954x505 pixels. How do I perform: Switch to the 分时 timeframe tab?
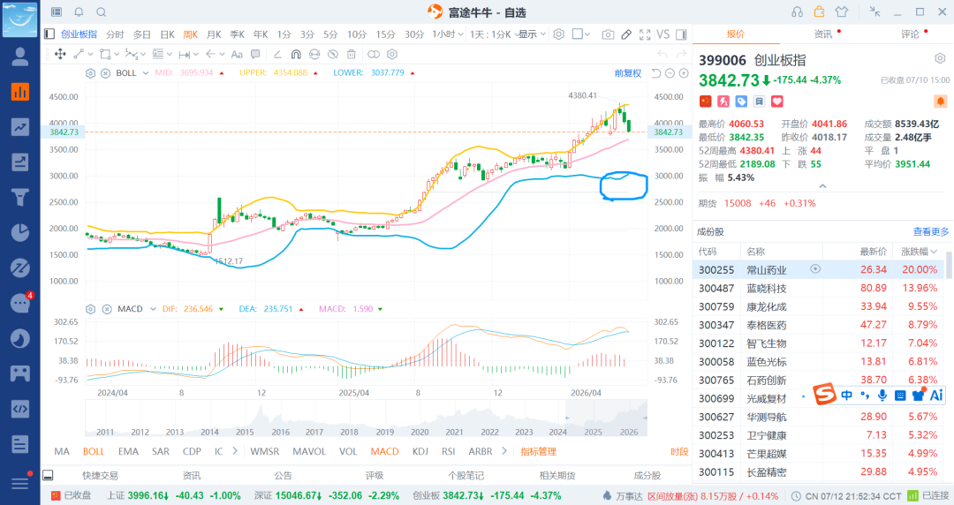pos(115,34)
